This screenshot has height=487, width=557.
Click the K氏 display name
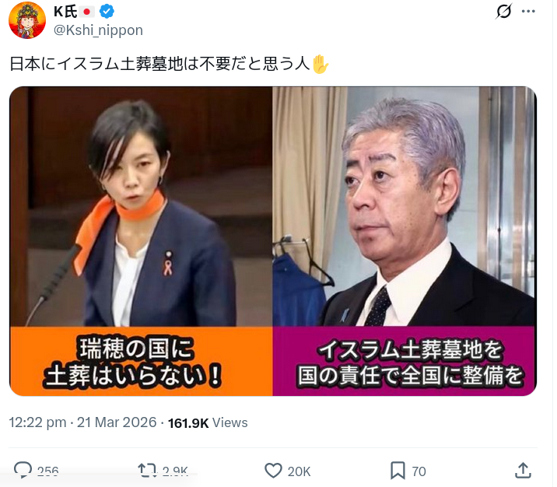[x=65, y=12]
